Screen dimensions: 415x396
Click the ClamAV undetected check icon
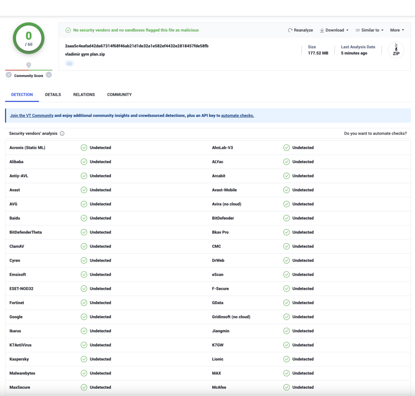click(84, 247)
